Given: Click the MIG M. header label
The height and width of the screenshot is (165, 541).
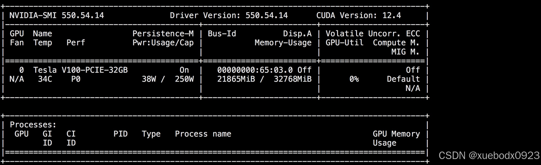Looking at the screenshot, I should pyautogui.click(x=406, y=52).
